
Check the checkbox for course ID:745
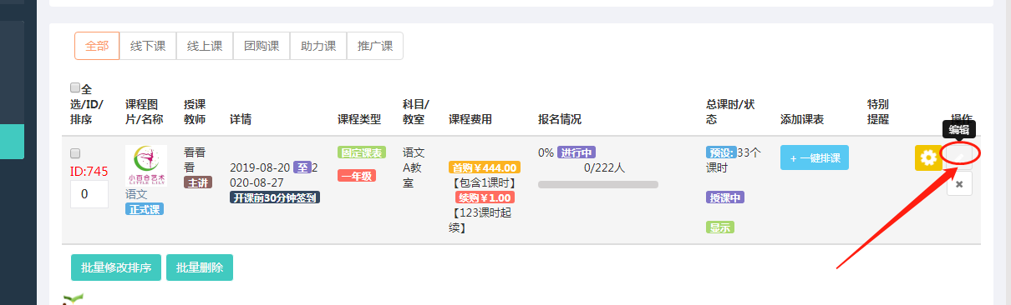[x=75, y=153]
